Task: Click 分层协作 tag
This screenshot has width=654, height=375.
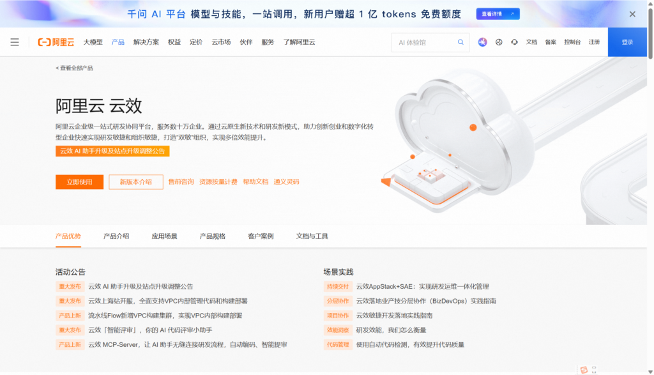Action: pyautogui.click(x=338, y=301)
